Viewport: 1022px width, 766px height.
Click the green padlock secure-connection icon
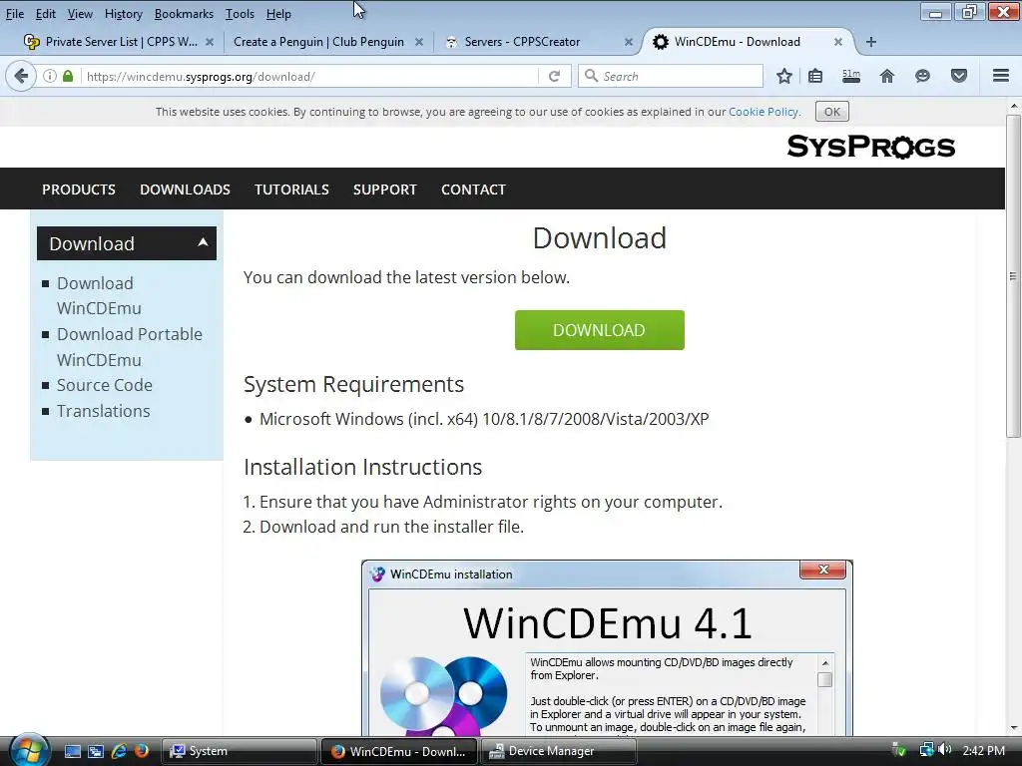68,76
